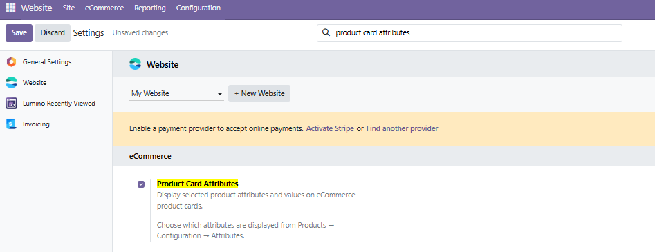Viewport: 655px width, 252px height.
Task: Click the highlighted Product Card Attributes label
Action: [x=198, y=184]
